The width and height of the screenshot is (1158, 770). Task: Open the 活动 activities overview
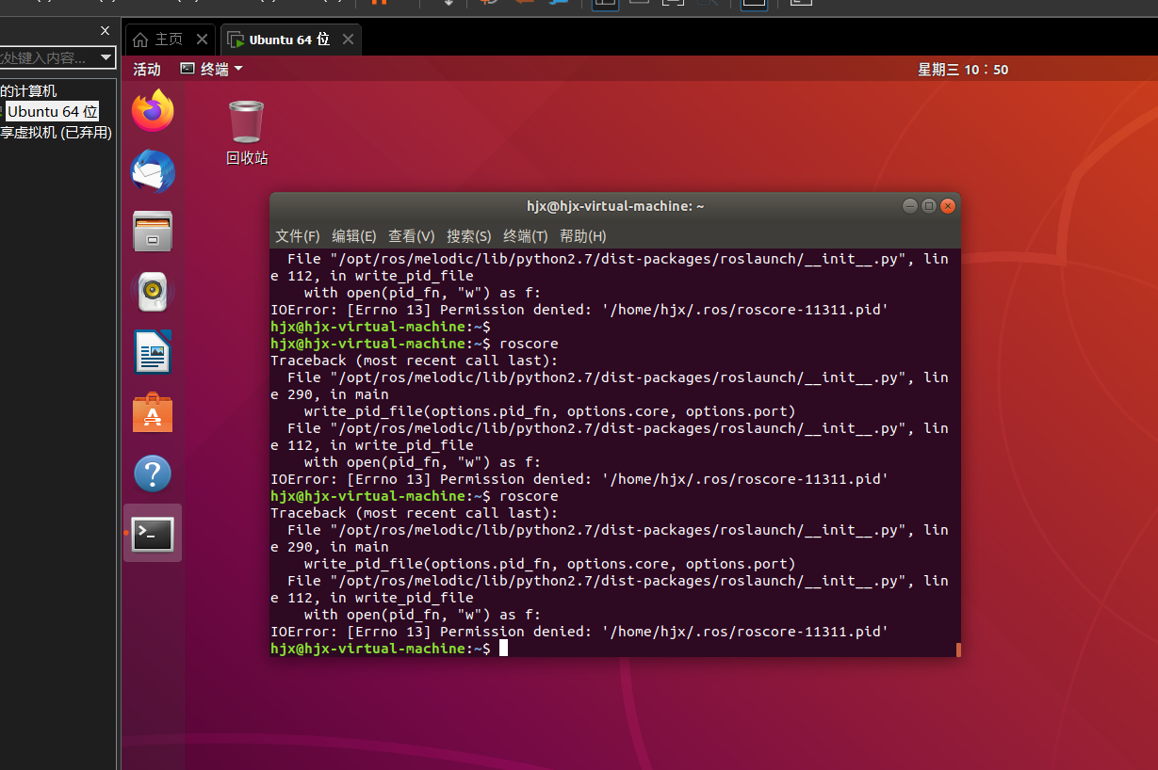click(147, 69)
